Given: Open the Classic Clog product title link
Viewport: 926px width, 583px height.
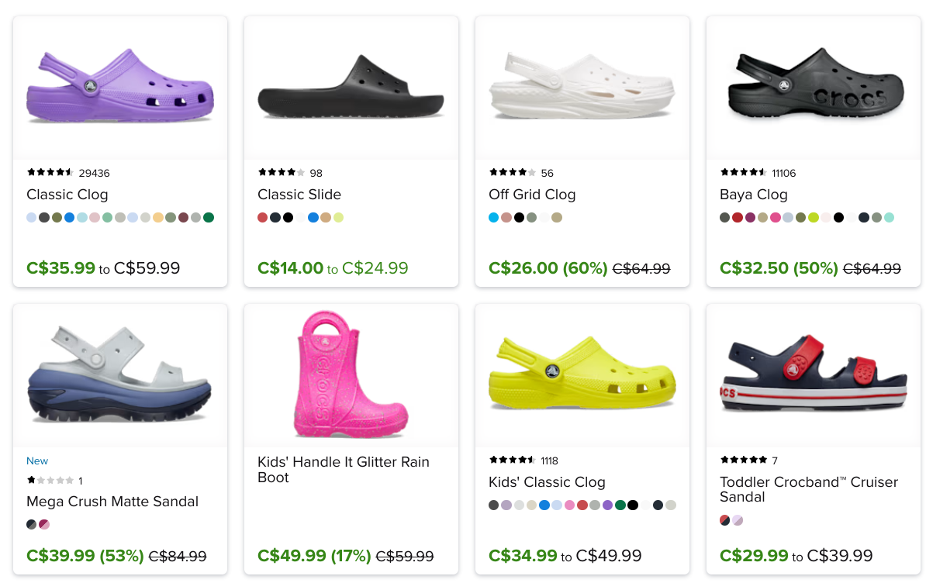Looking at the screenshot, I should pyautogui.click(x=67, y=195).
